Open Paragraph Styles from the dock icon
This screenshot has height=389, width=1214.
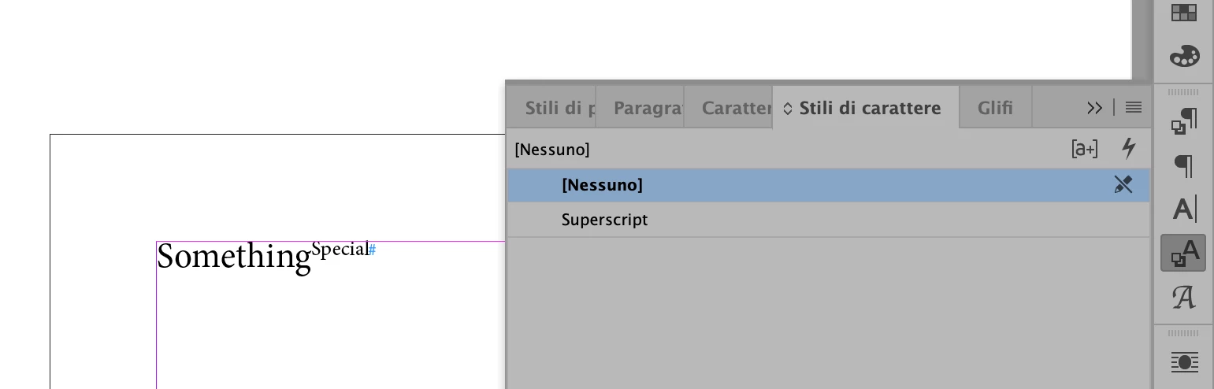point(1183,120)
